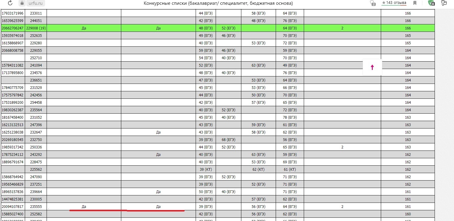Open the green shield icon with badge 8
This screenshot has height=221, width=454.
click(x=431, y=3)
